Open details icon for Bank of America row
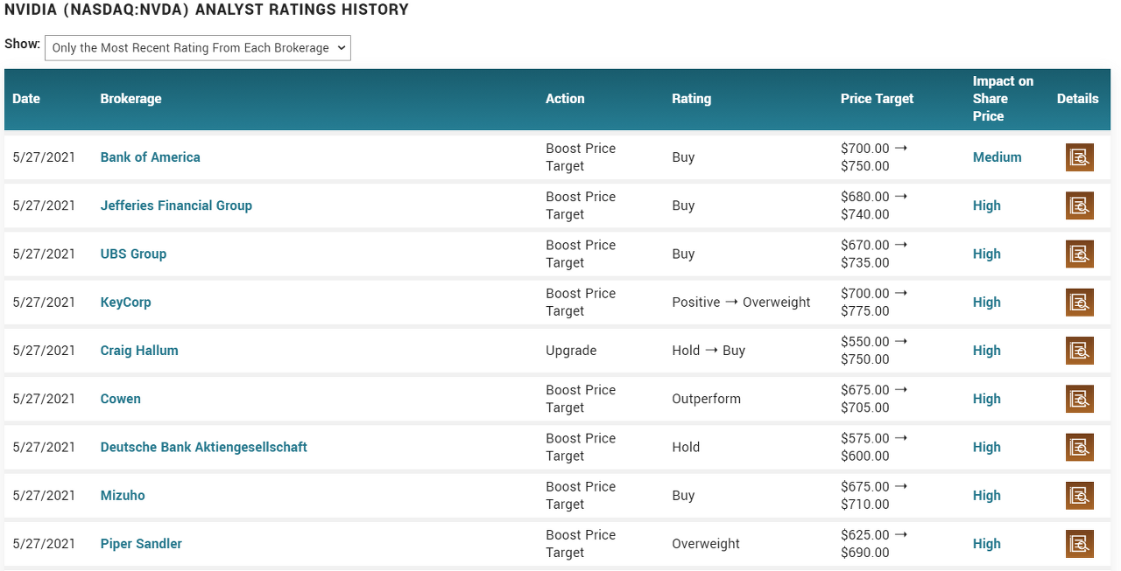 click(1080, 157)
